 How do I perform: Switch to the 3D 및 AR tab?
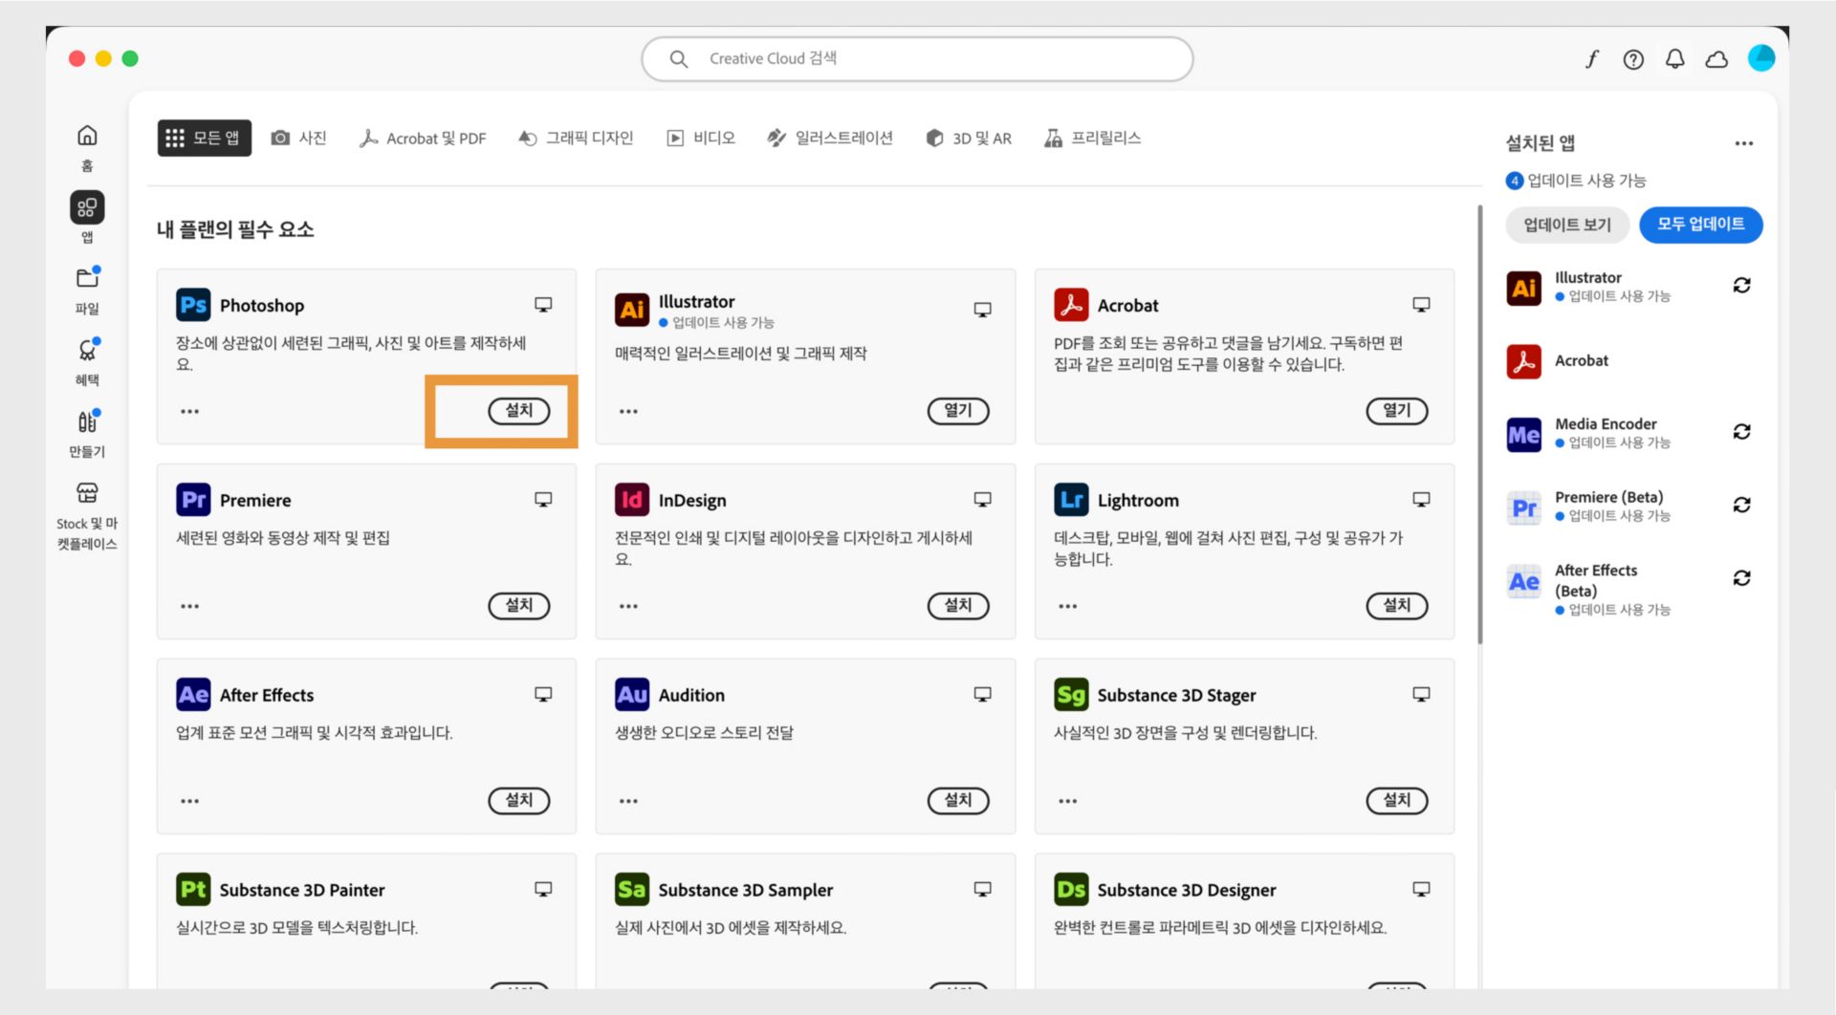(969, 139)
